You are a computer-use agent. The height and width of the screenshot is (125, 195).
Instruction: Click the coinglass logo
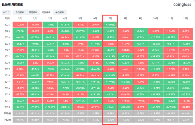(x=182, y=5)
